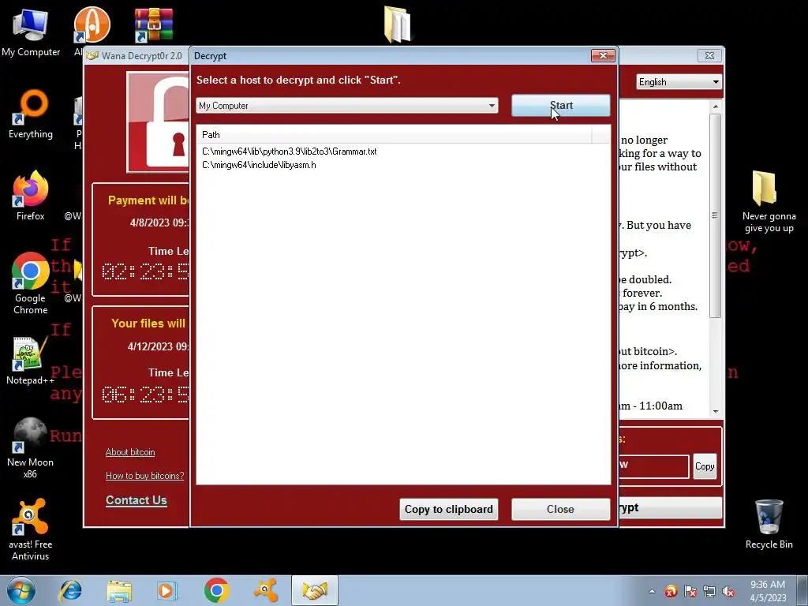Select the avast! Free Antivirus desktop icon
808x606 pixels.
pyautogui.click(x=31, y=529)
